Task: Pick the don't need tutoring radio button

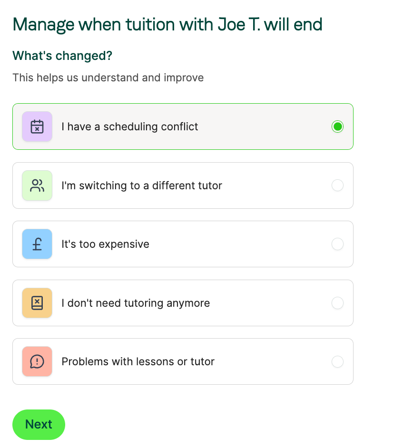Action: tap(337, 303)
